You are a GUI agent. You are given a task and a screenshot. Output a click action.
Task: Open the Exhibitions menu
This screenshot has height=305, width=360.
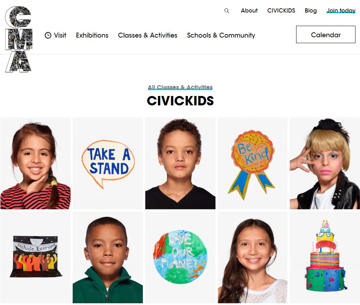92,35
